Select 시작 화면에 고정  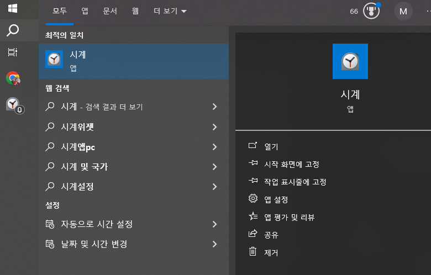click(x=291, y=165)
